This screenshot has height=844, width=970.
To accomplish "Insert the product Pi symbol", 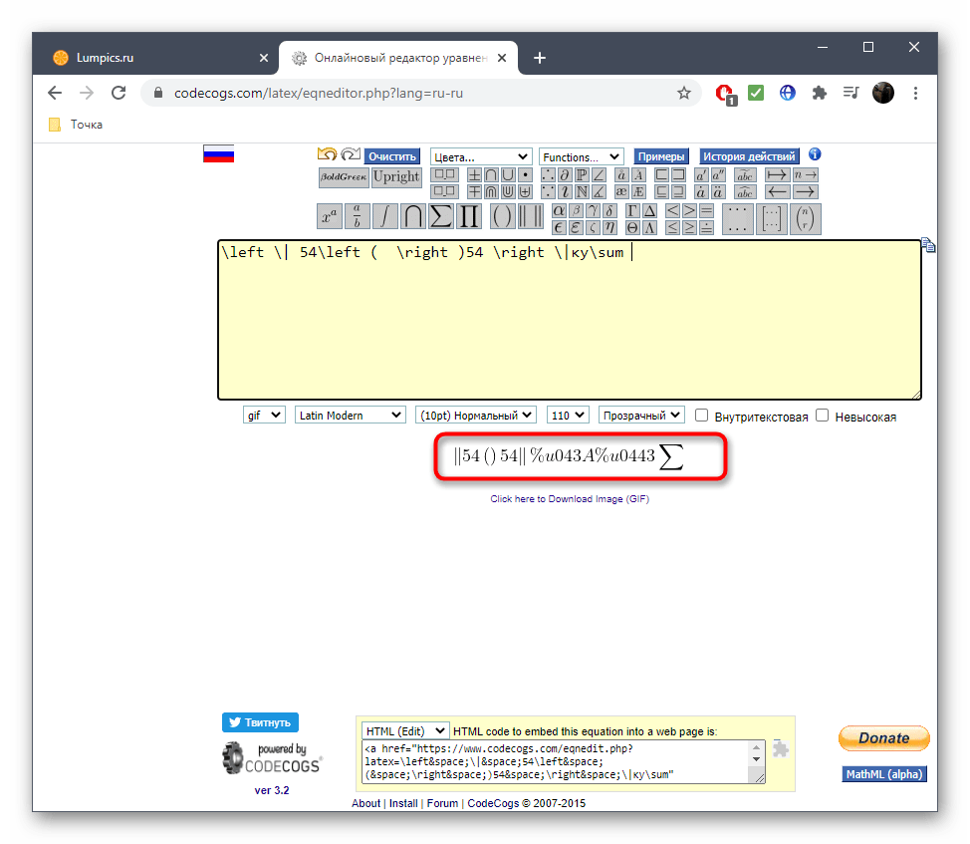I will [x=468, y=216].
